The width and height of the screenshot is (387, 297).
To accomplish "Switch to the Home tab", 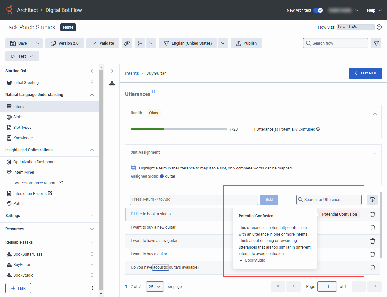I will (x=68, y=27).
